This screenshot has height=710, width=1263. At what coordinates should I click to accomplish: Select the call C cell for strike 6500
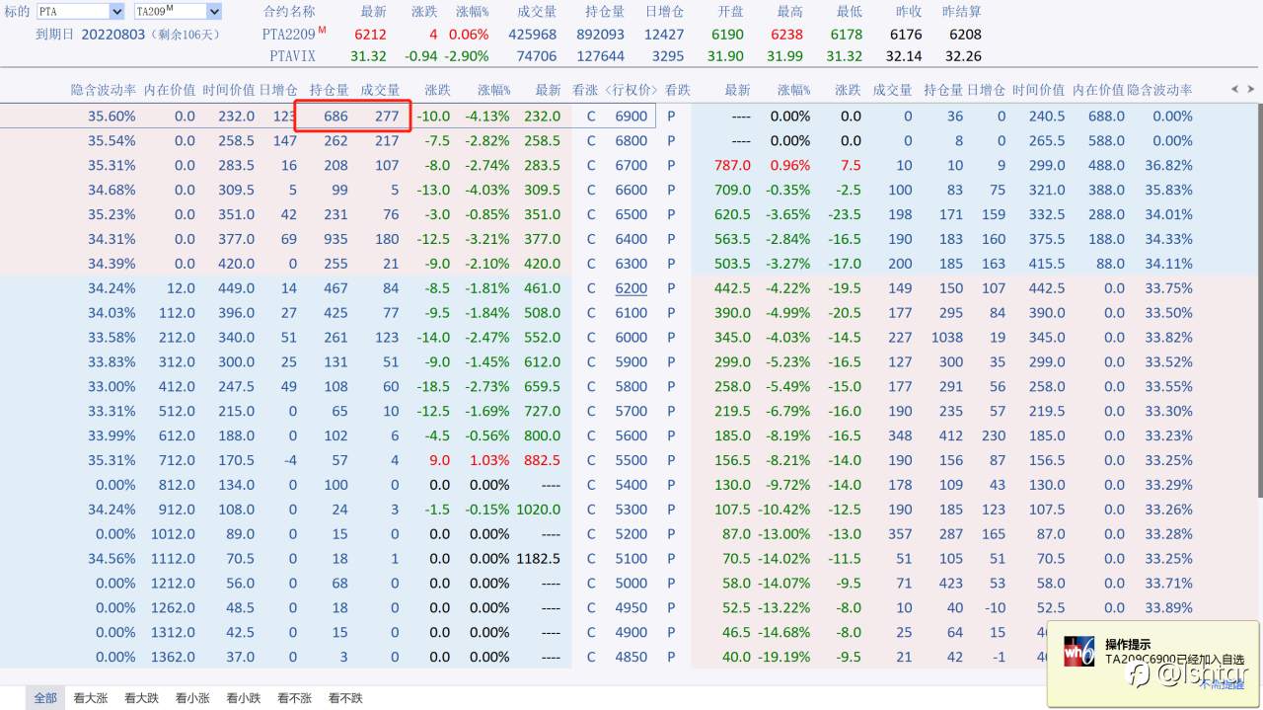click(x=591, y=214)
